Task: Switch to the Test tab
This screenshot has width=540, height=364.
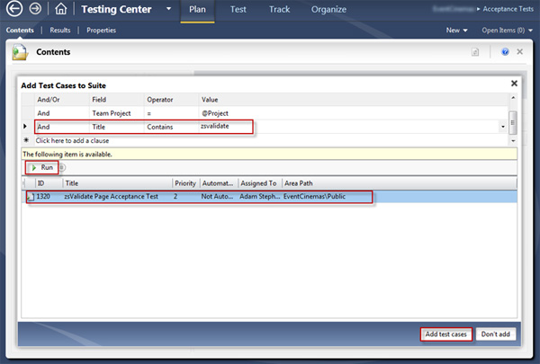Action: [238, 11]
